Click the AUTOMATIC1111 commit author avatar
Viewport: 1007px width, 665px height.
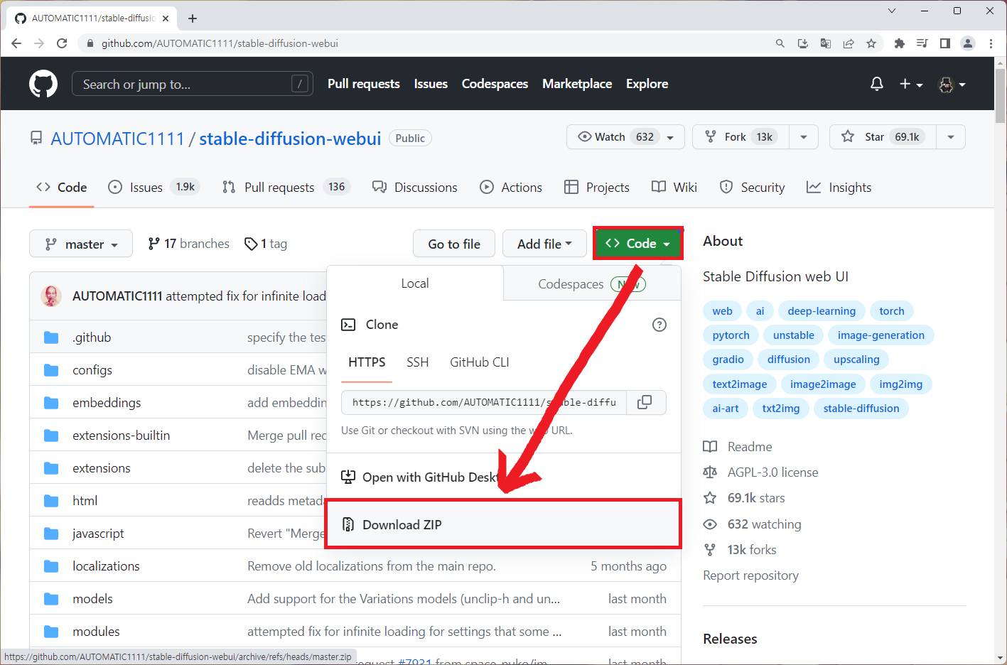pyautogui.click(x=51, y=296)
